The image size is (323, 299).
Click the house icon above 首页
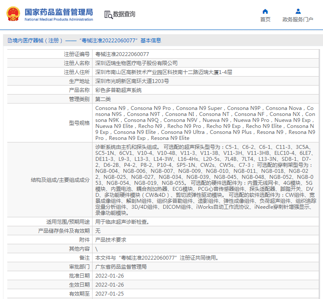(x=265, y=11)
